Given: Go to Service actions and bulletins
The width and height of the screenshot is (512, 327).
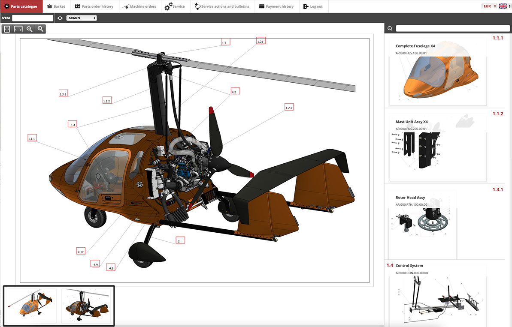Looking at the screenshot, I should pyautogui.click(x=221, y=6).
